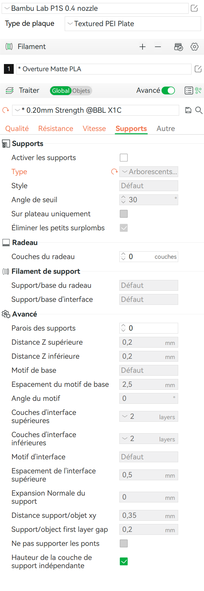Open filament settings gear icon
This screenshot has height=591, width=204.
(x=195, y=47)
